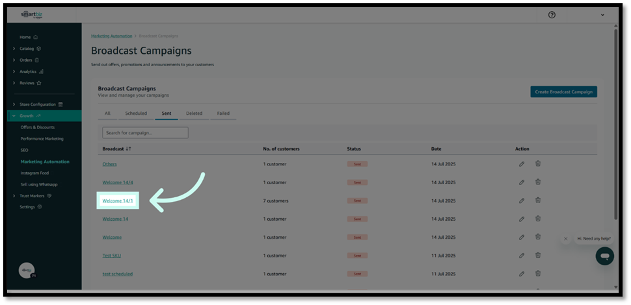
Task: Open the account dropdown chevron in top right
Action: [602, 15]
